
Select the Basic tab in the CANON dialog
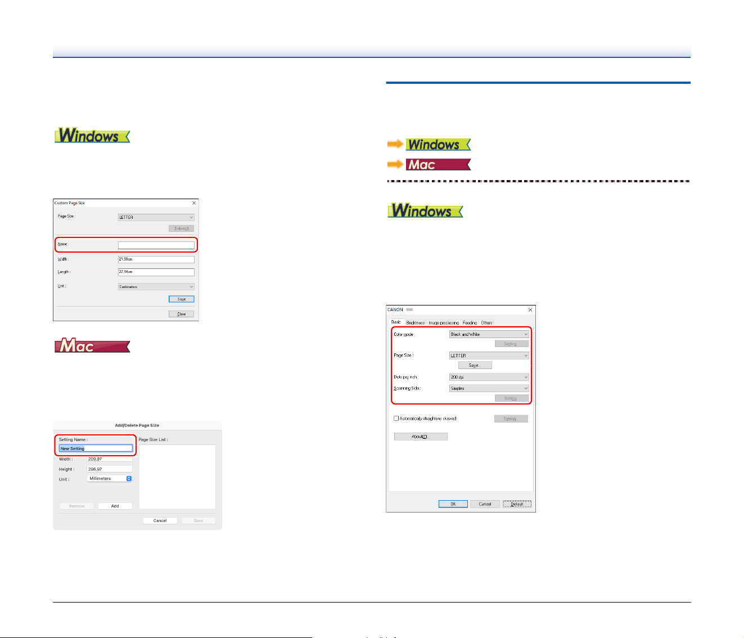coord(396,322)
